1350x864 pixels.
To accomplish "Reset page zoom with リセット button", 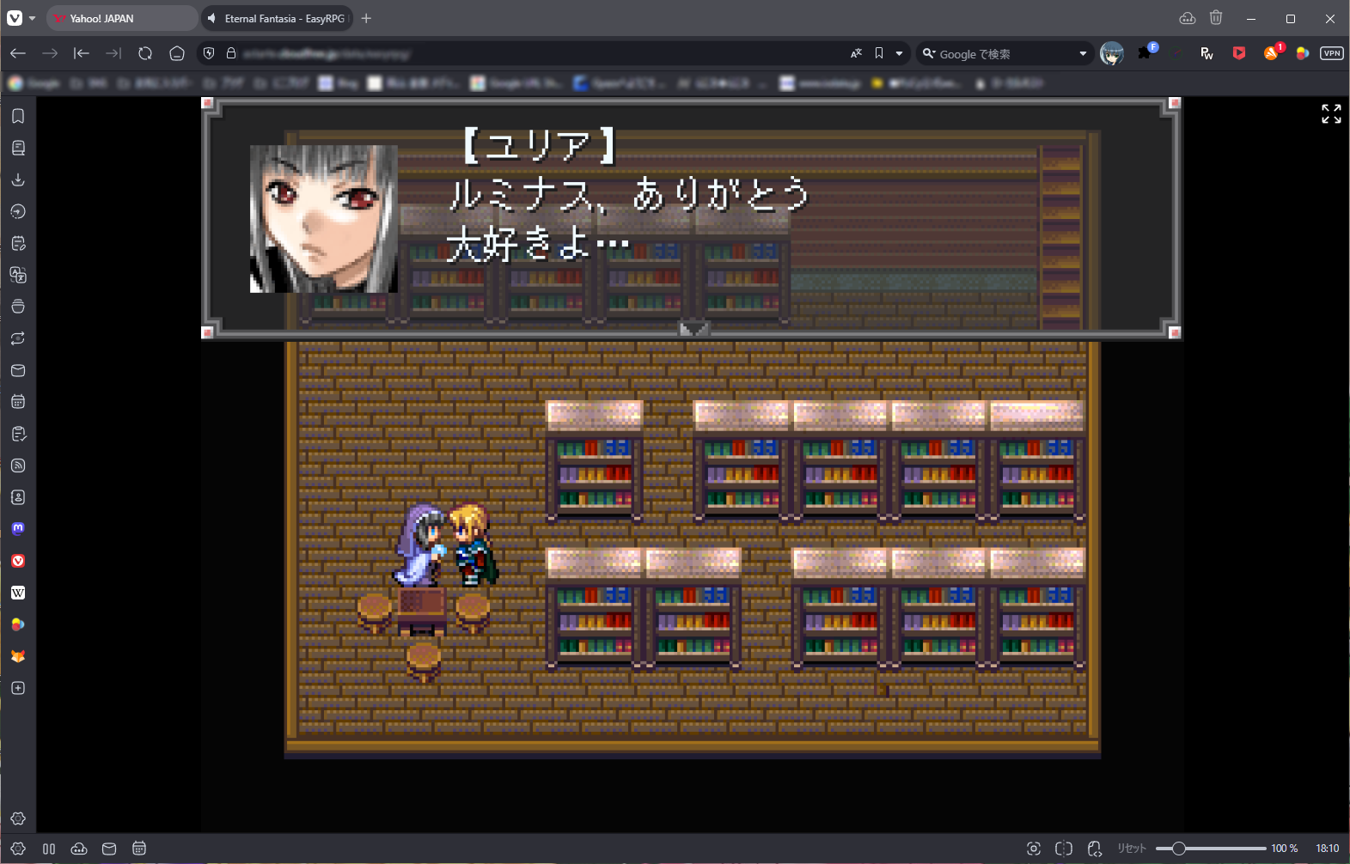I will pyautogui.click(x=1132, y=849).
